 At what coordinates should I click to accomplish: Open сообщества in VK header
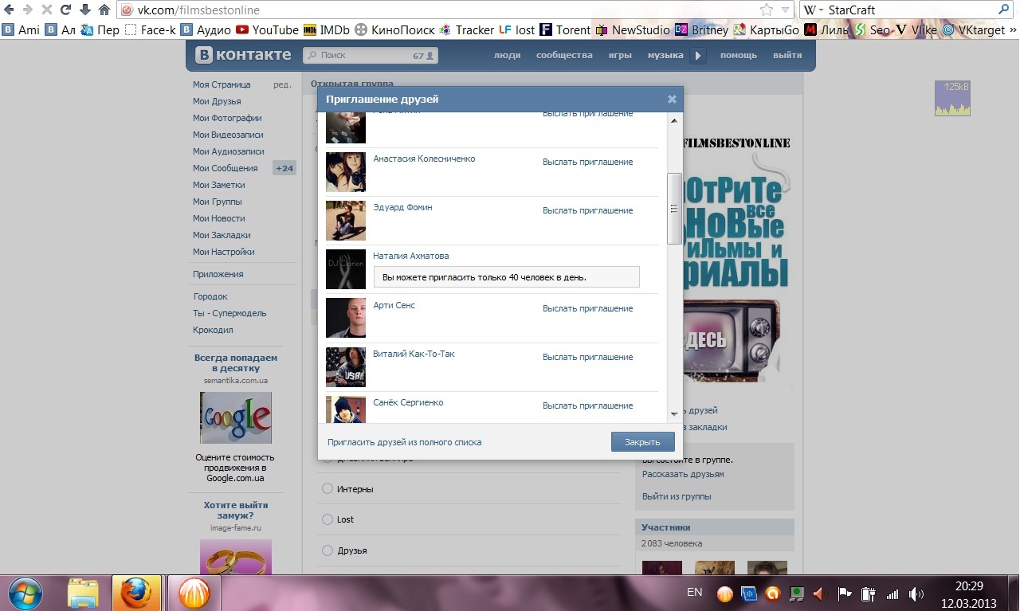click(564, 55)
